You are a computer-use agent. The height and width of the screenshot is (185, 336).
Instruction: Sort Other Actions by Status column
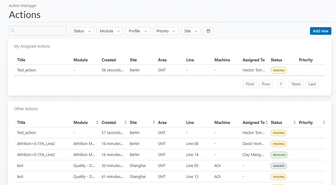pyautogui.click(x=295, y=122)
